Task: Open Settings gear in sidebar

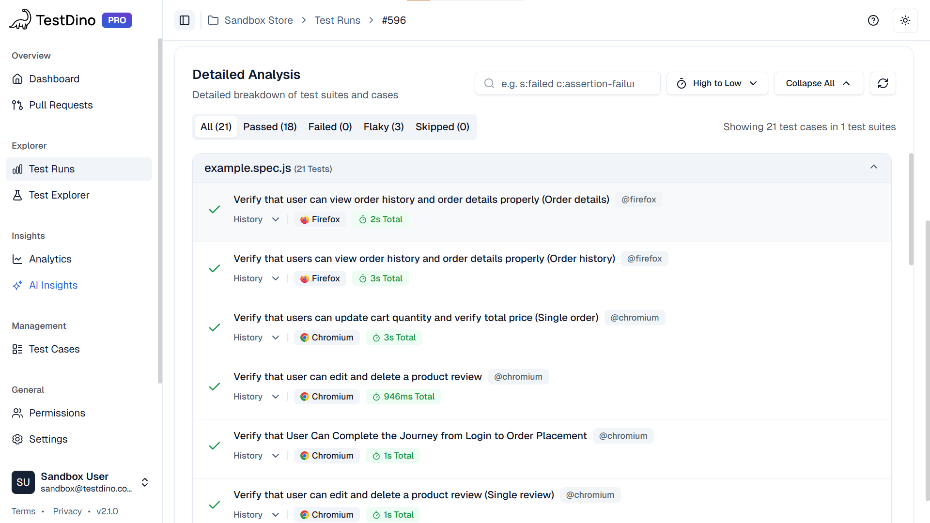Action: tap(48, 439)
